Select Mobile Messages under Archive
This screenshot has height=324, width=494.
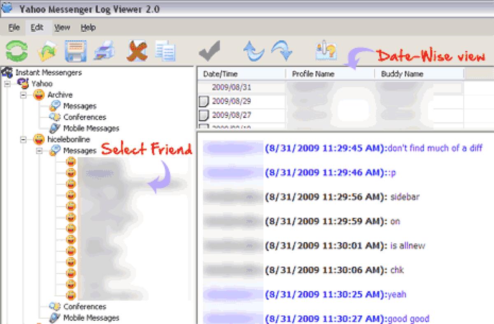click(x=91, y=128)
